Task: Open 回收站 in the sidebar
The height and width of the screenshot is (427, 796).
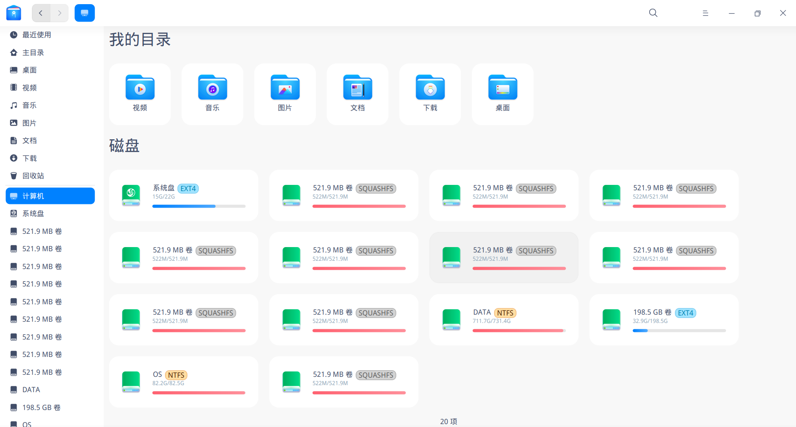Action: click(50, 176)
